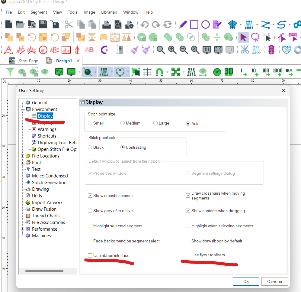Click the green clock speedometer icon

click(x=217, y=72)
